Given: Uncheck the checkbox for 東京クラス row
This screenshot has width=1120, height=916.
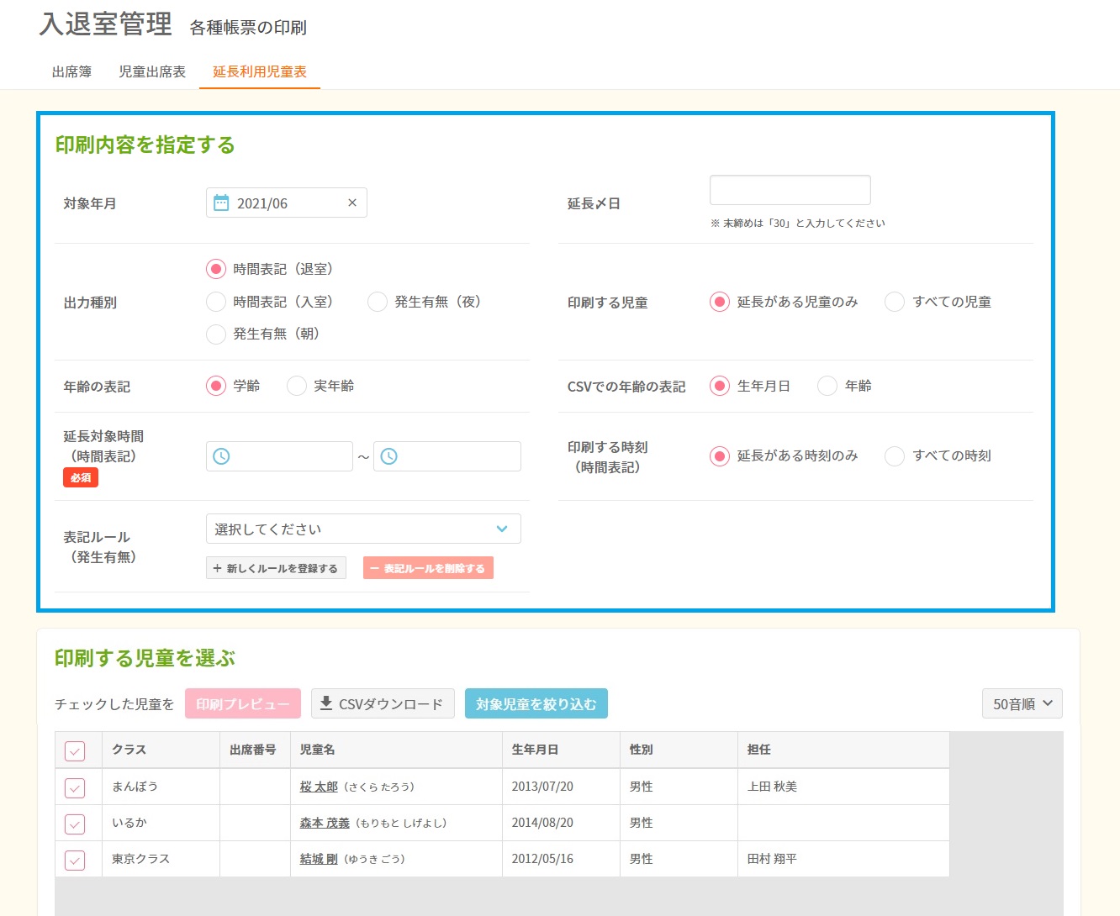Looking at the screenshot, I should (x=75, y=860).
